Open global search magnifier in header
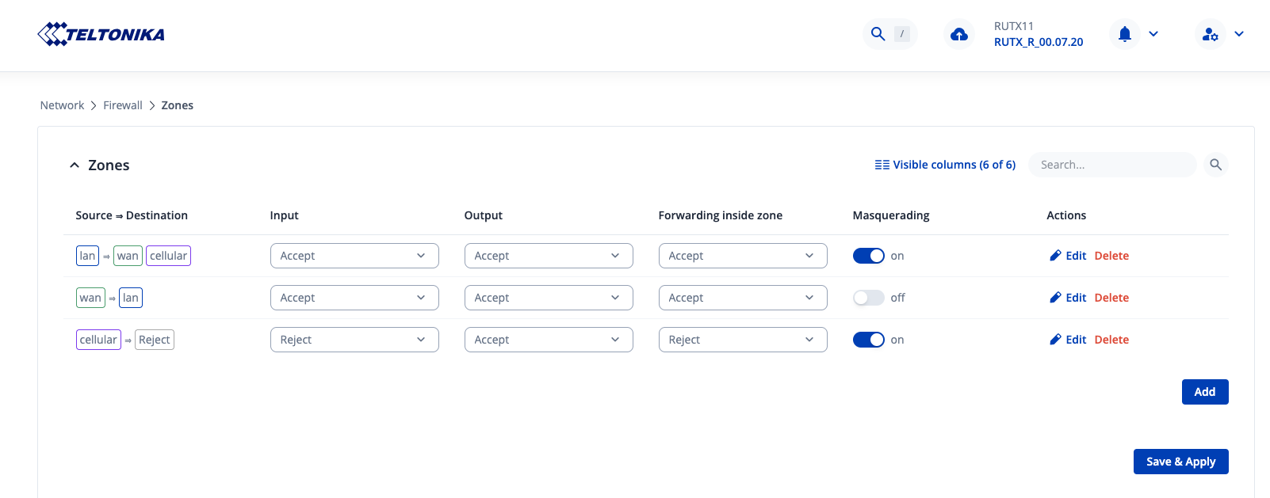This screenshot has height=498, width=1270. point(878,34)
